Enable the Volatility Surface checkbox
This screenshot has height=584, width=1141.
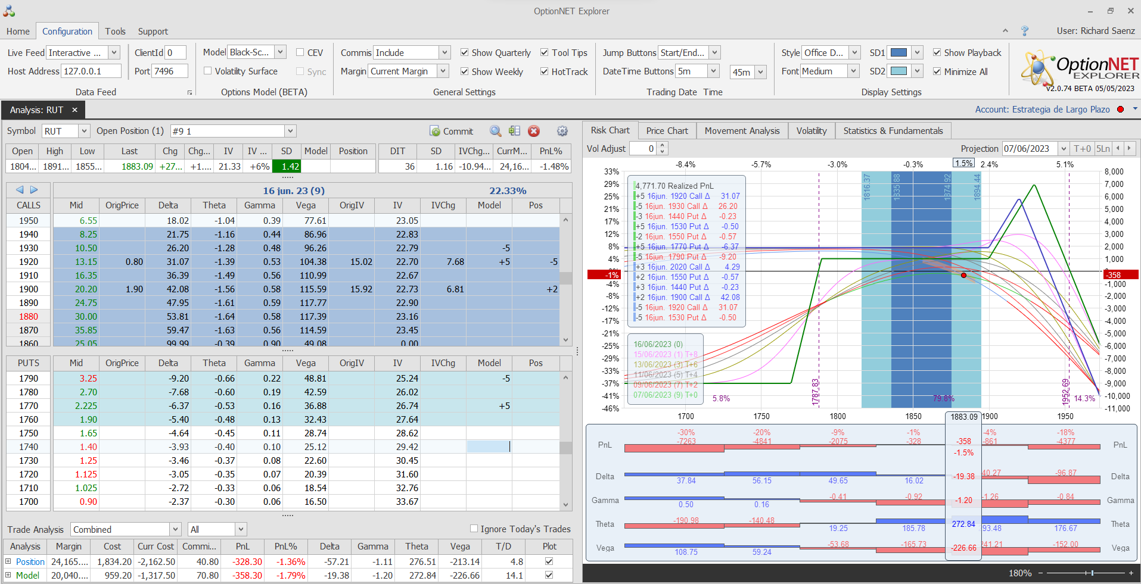[208, 71]
